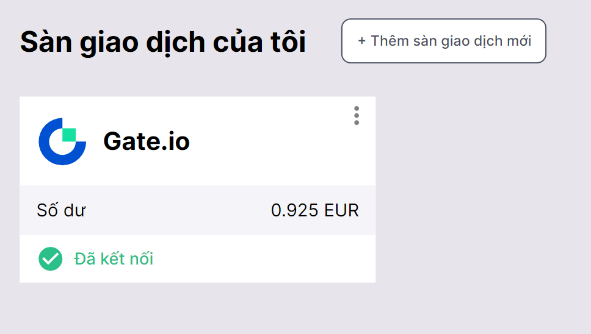This screenshot has width=591, height=334.
Task: Click the word 'Thêm' on the add exchange button
Action: (x=389, y=41)
